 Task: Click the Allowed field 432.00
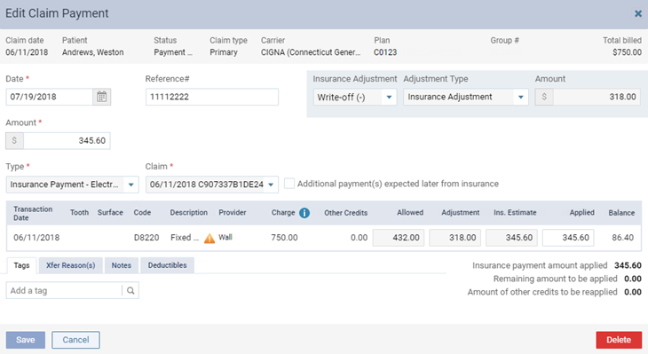click(x=399, y=238)
